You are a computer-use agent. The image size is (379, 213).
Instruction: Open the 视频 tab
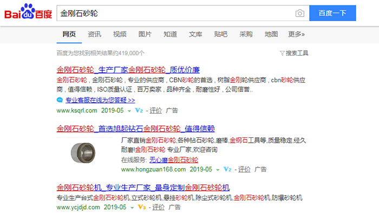120,34
